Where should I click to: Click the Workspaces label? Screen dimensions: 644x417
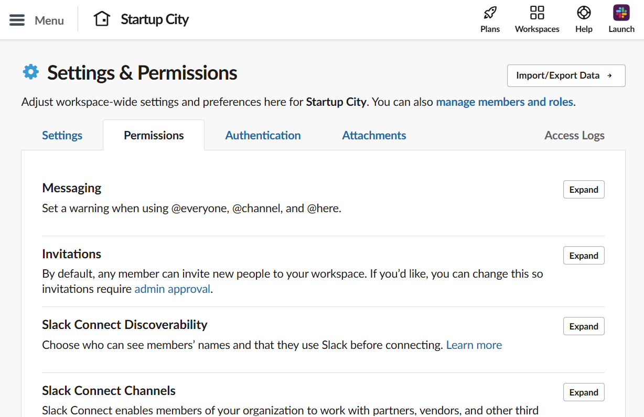[537, 29]
